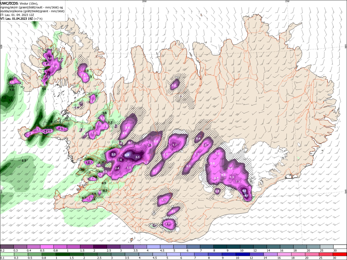
Task: Click the 'rigning/skúrir' legend description line
Action: pyautogui.click(x=32, y=7)
